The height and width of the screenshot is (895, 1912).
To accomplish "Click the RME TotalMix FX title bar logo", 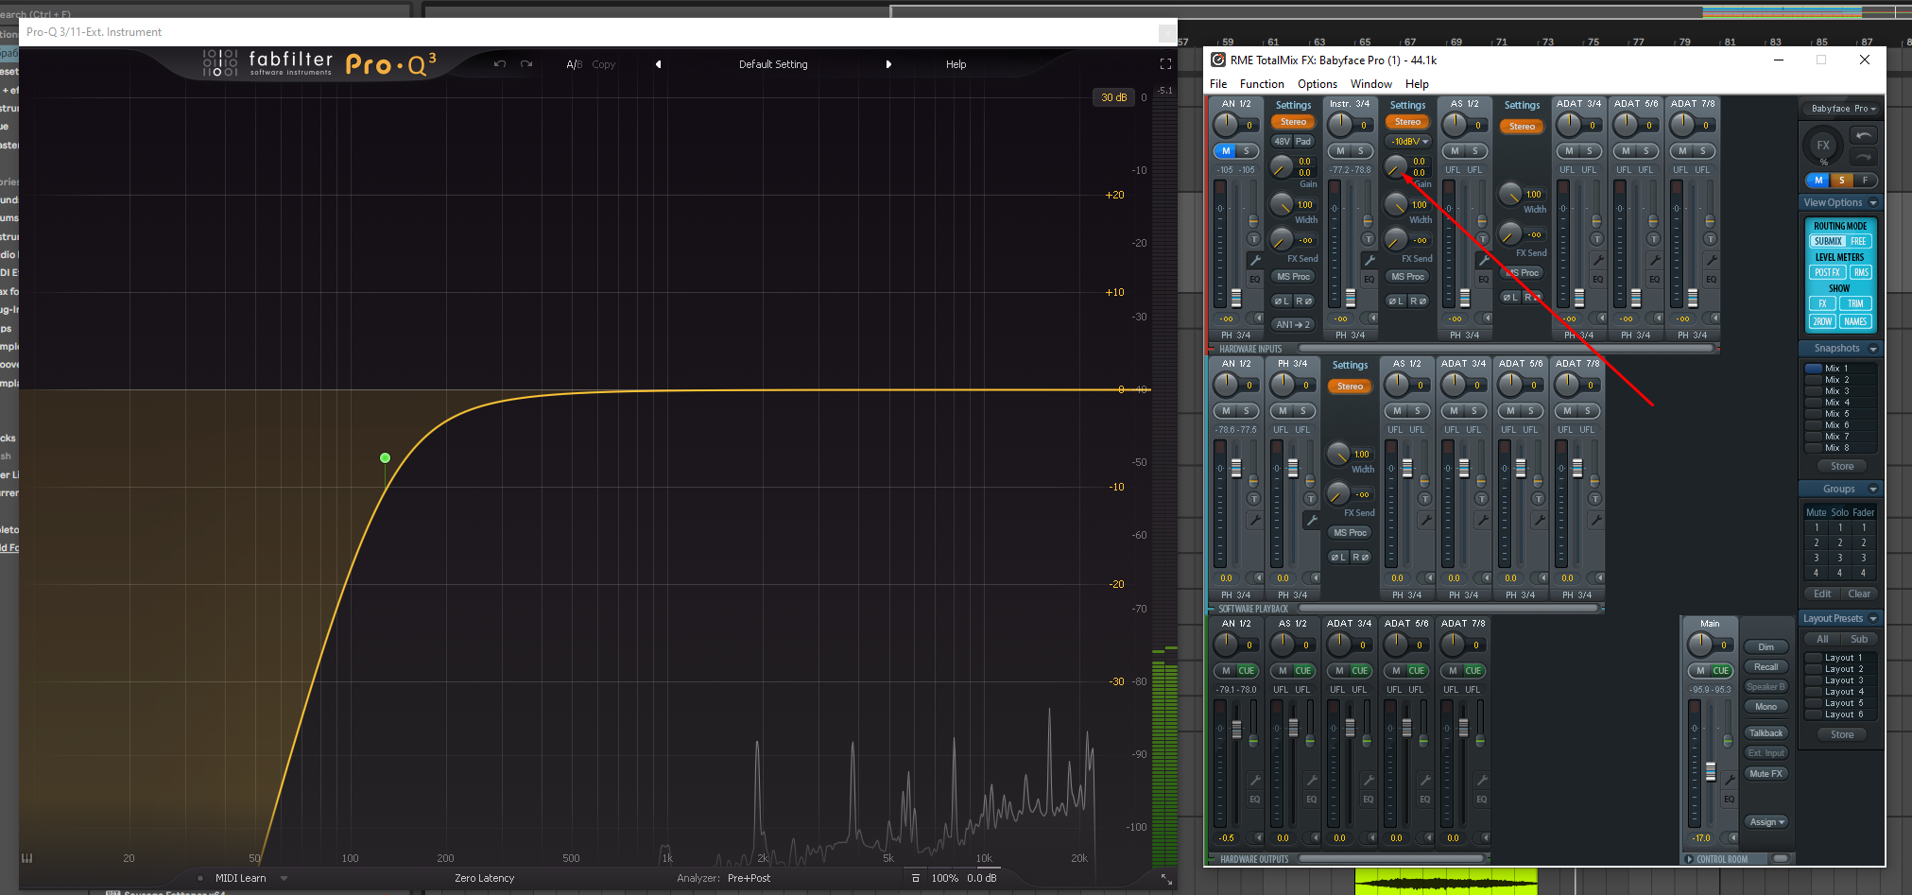I will click(1218, 60).
